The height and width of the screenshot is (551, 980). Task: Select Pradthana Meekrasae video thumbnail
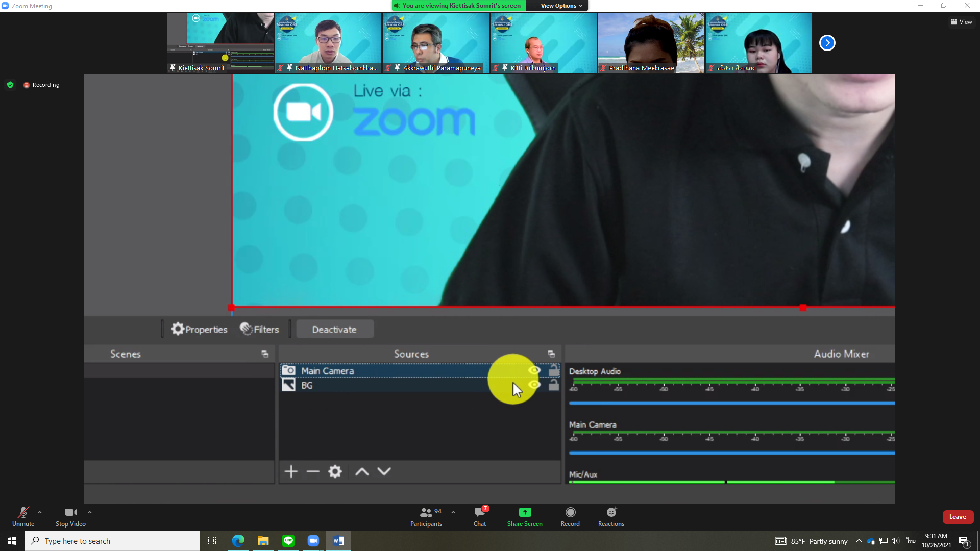(651, 43)
